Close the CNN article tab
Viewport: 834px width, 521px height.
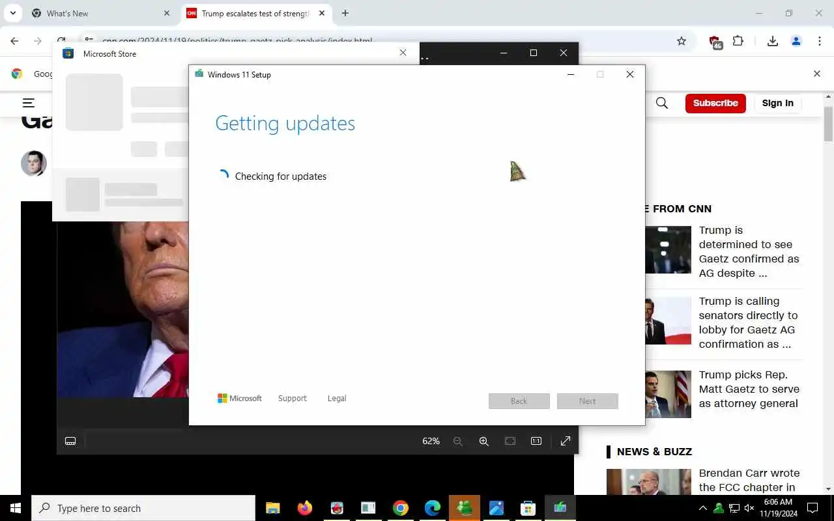pos(322,13)
